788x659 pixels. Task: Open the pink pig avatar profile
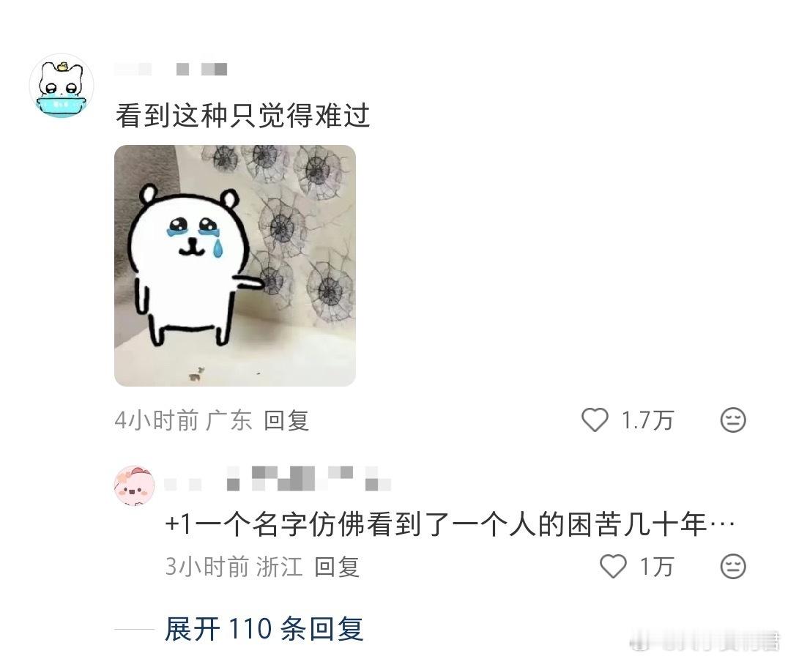pos(134,485)
